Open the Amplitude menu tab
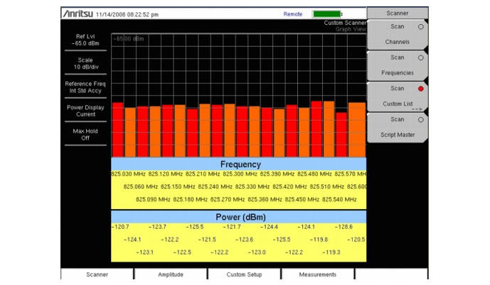 [171, 274]
